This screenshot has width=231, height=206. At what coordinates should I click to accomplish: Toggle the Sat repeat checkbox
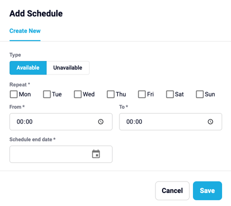[170, 94]
